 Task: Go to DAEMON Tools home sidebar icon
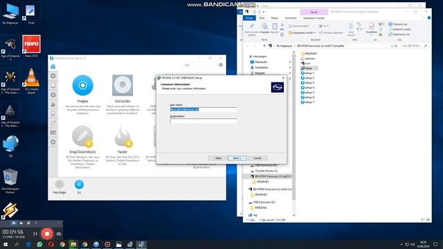tap(53, 66)
